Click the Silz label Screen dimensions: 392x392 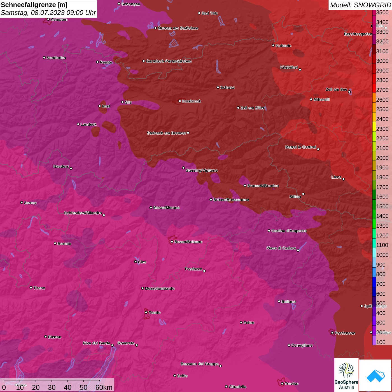point(128,102)
